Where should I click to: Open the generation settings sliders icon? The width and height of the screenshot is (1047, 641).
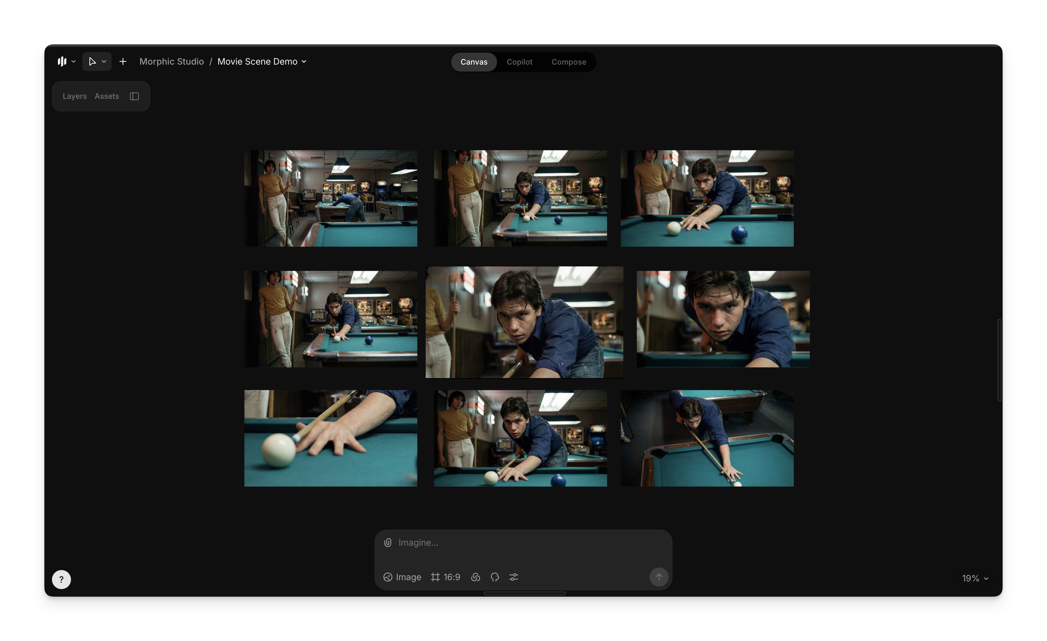513,577
